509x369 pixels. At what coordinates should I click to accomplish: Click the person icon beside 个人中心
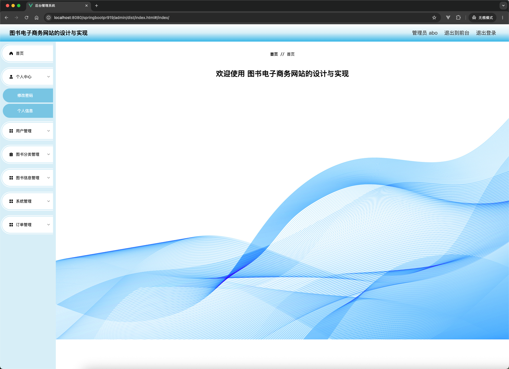pos(11,77)
